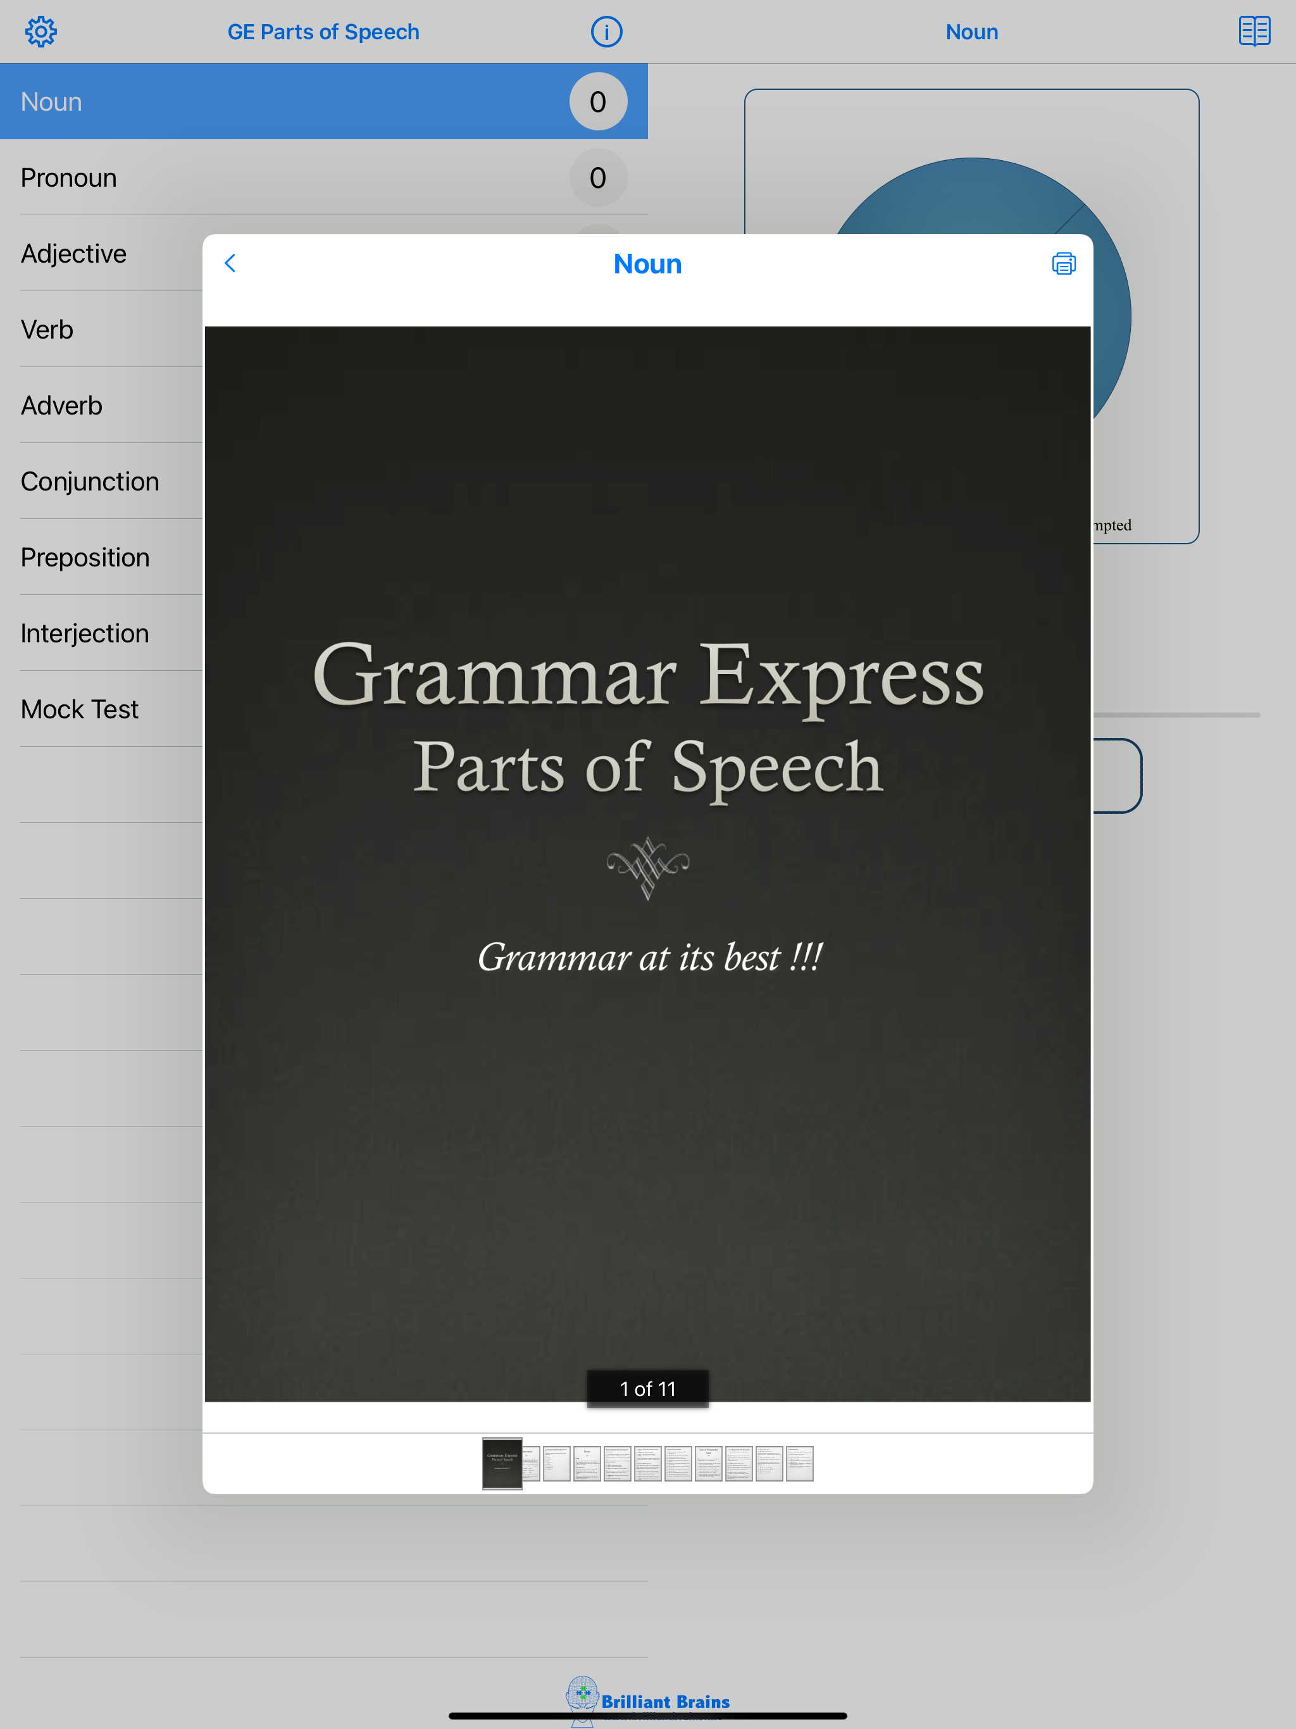Start the Mock Test entry
The image size is (1296, 1729).
coord(79,709)
